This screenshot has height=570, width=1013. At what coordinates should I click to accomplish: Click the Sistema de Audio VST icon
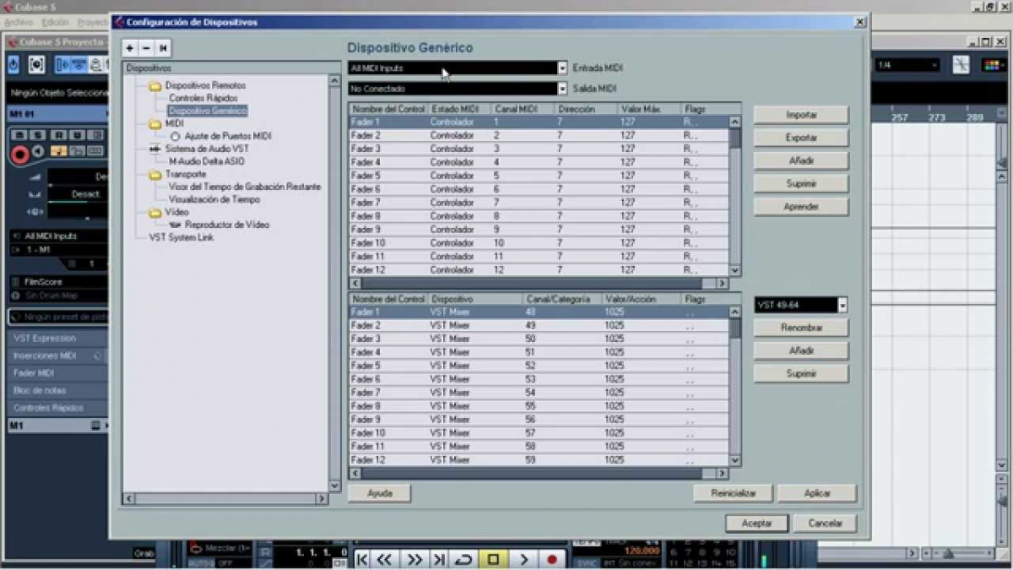point(155,149)
